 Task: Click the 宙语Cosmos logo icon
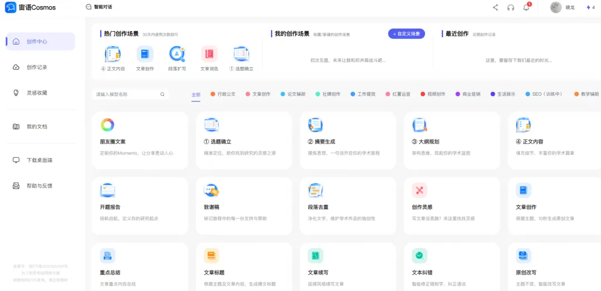pos(11,7)
